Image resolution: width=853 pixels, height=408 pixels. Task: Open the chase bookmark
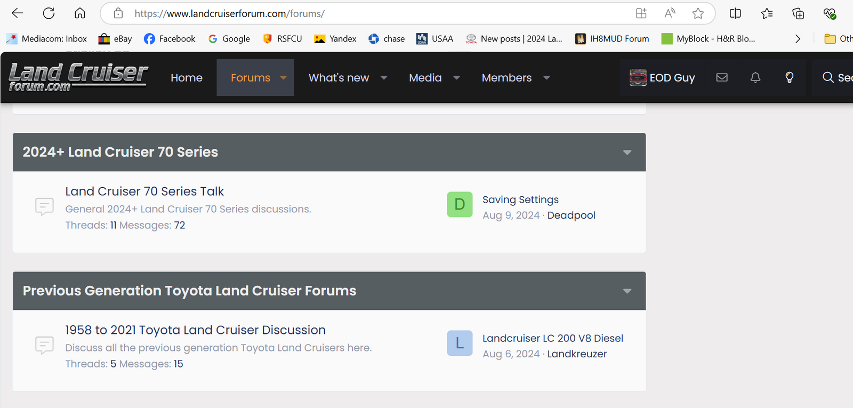click(x=387, y=38)
